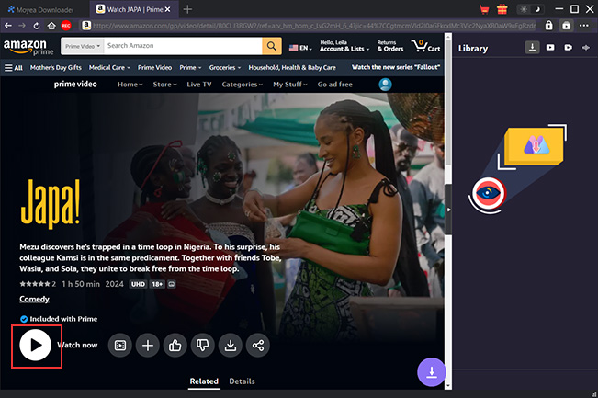Click the purple floating download button
This screenshot has width=598, height=398.
tap(432, 371)
